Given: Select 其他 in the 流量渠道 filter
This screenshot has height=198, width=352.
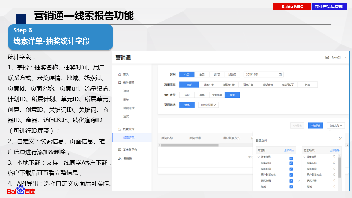Looking at the screenshot, I should [x=308, y=85].
